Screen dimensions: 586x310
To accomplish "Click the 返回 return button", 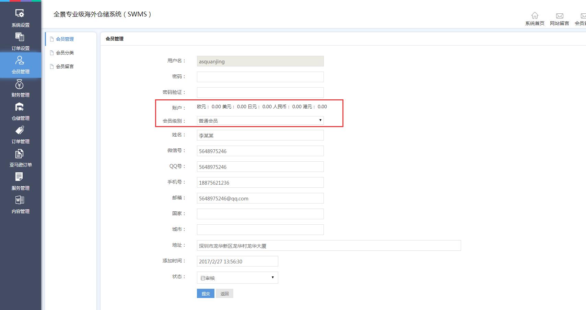I will (224, 293).
